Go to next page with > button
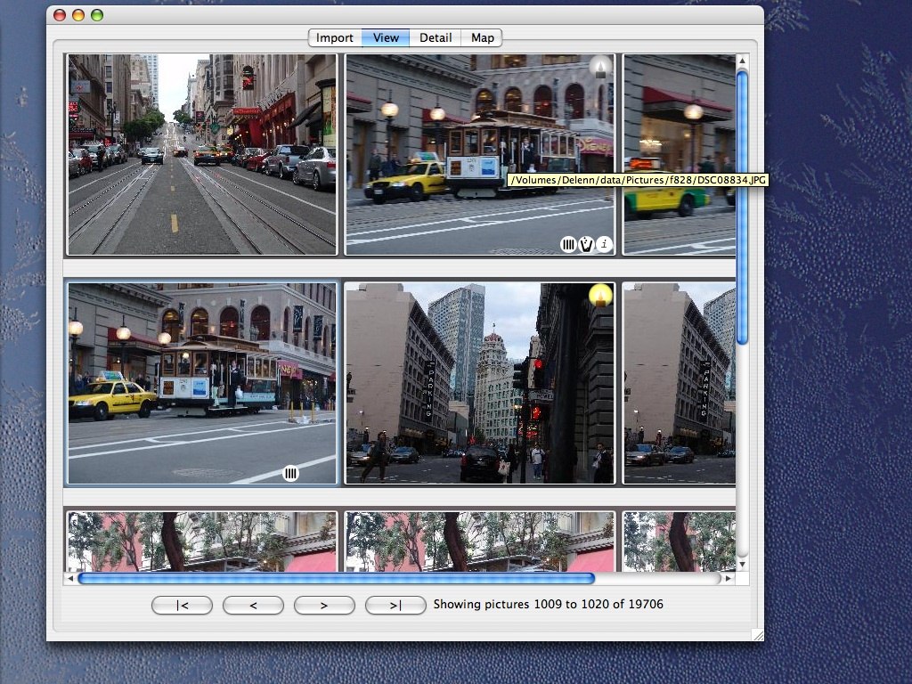The width and height of the screenshot is (912, 684). [x=324, y=605]
